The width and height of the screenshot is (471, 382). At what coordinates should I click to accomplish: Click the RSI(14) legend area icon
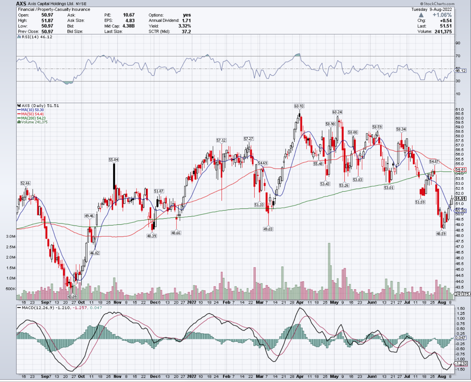tap(19, 37)
